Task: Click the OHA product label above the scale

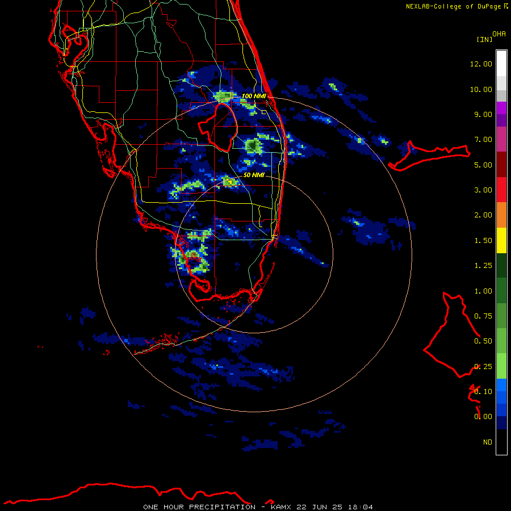Action: pos(499,34)
